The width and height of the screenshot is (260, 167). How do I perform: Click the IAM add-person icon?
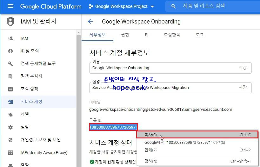point(10,38)
